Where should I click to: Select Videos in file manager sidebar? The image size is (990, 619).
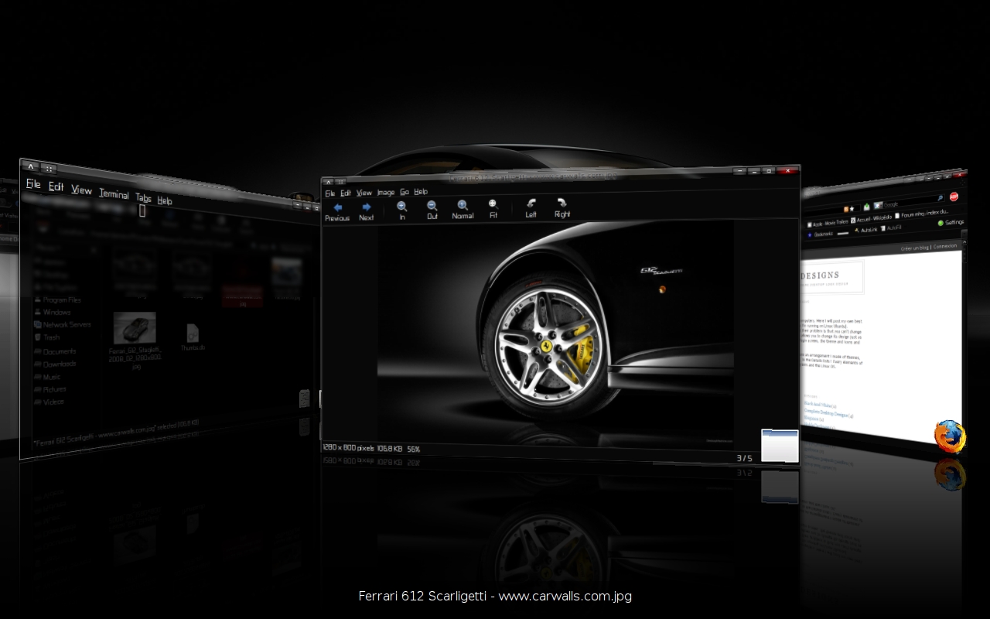[x=48, y=402]
